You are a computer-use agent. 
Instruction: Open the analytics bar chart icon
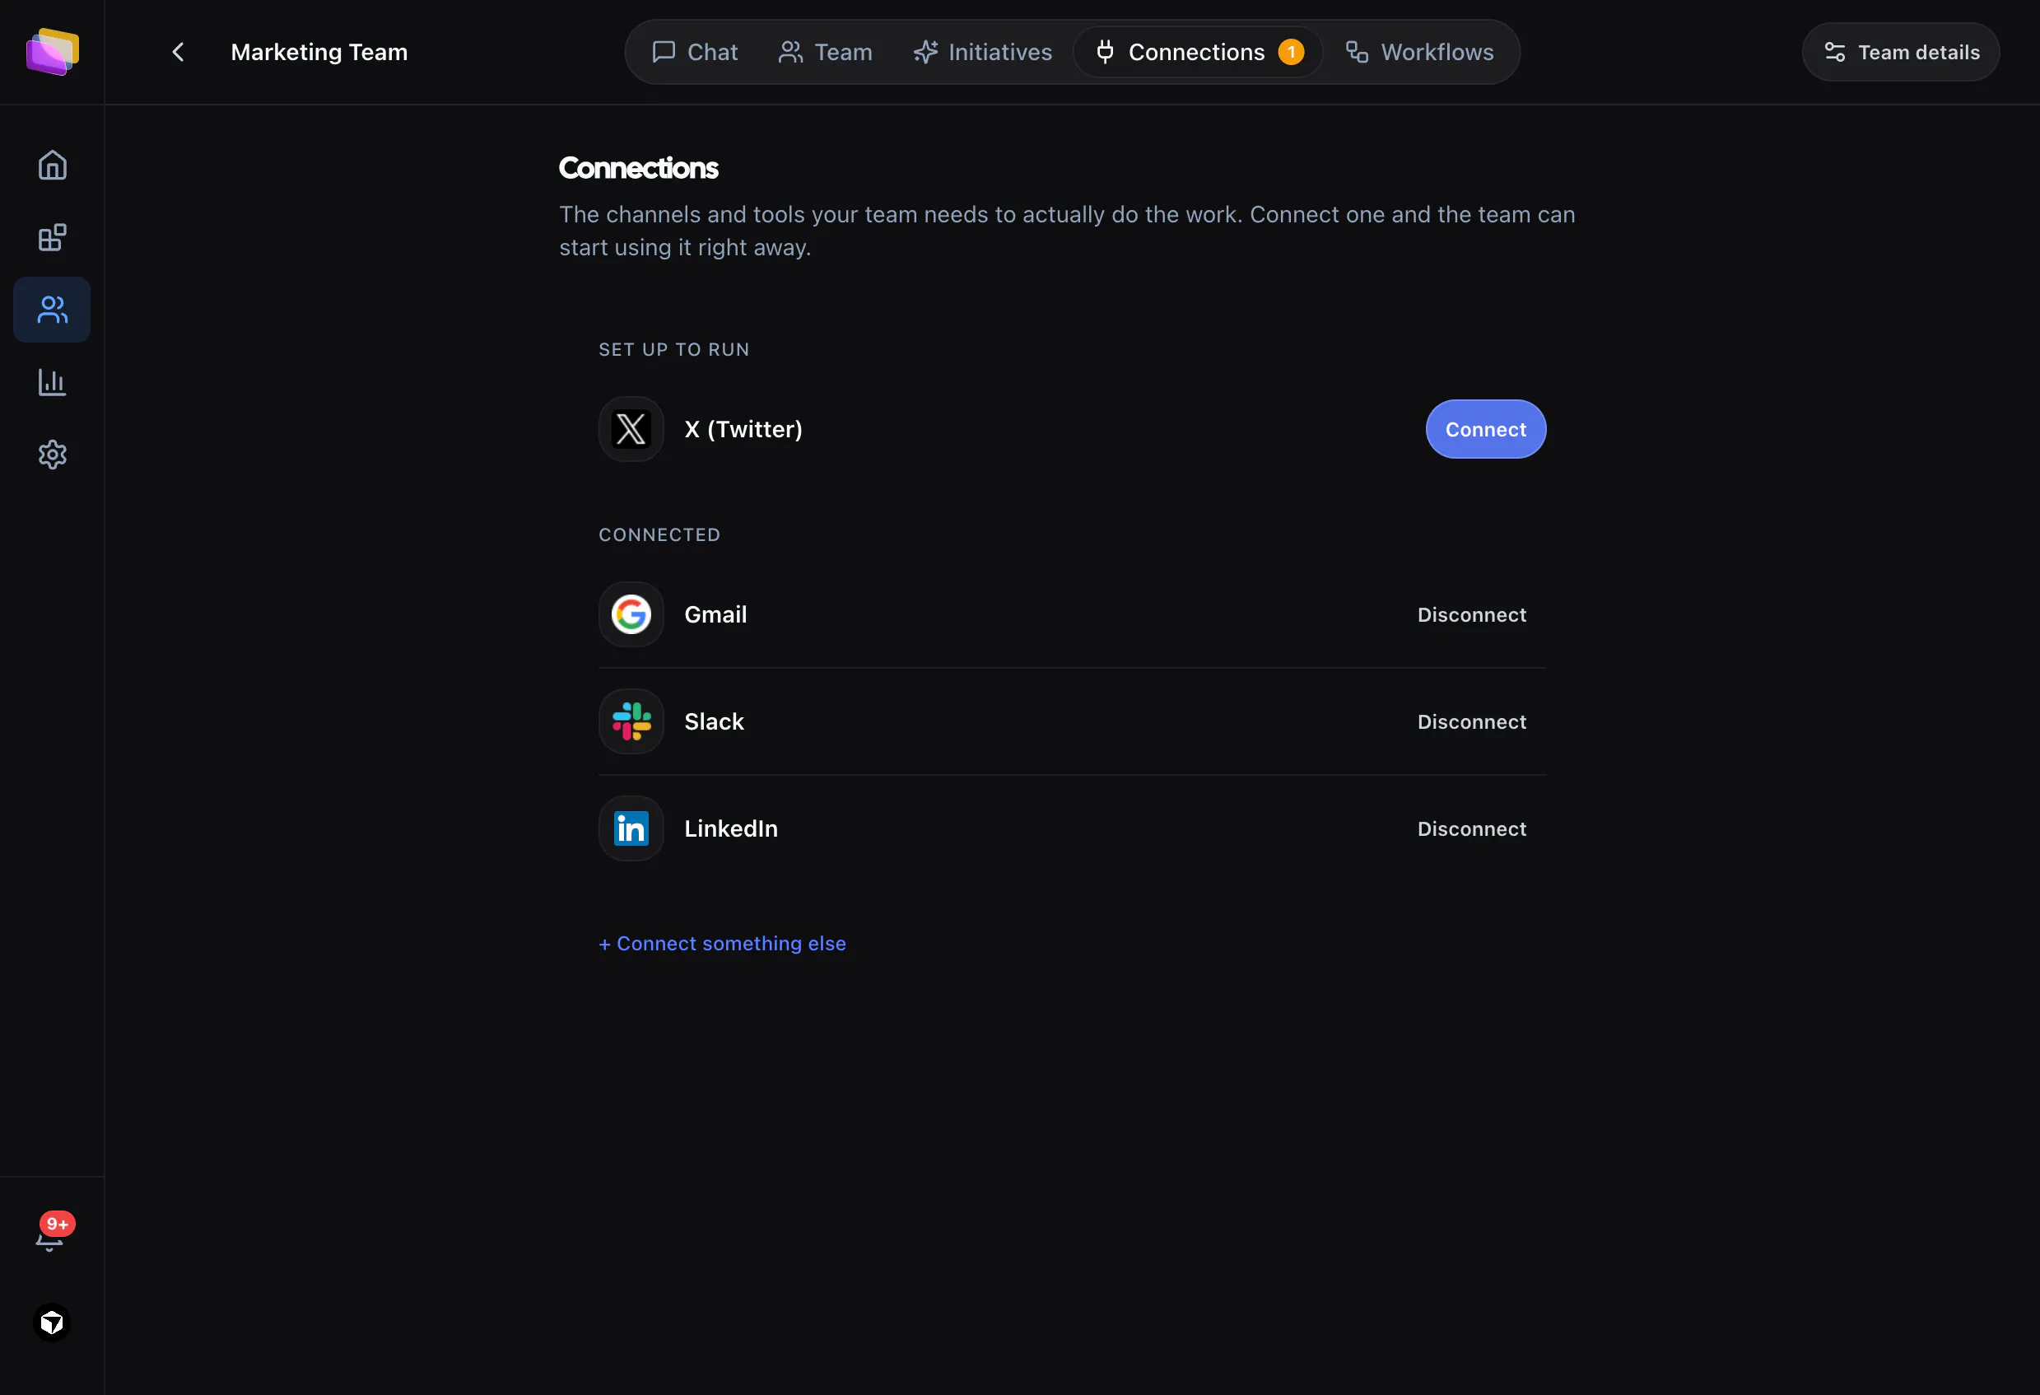tap(53, 382)
